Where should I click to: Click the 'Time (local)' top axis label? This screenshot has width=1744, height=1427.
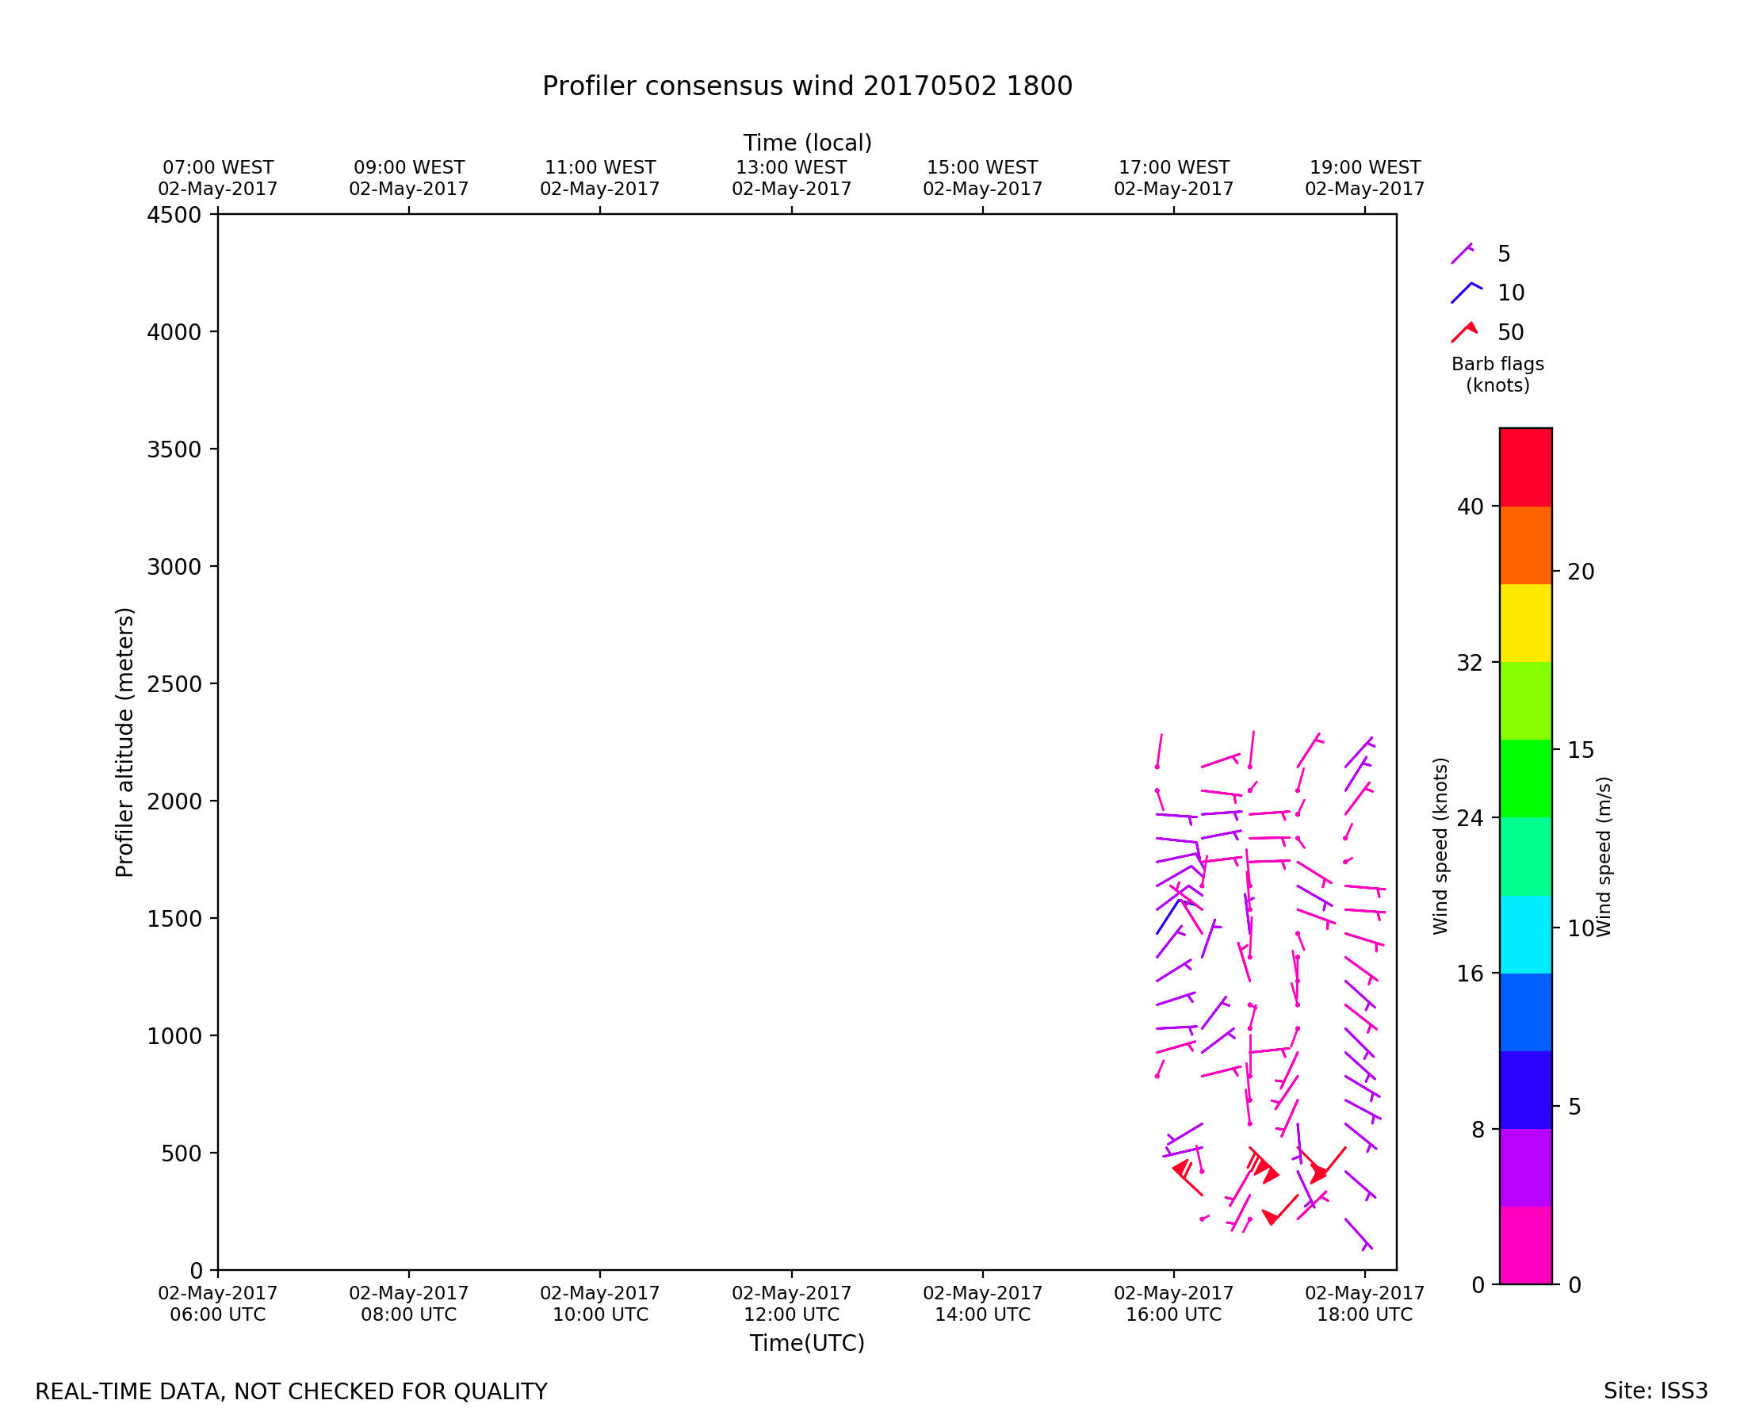click(807, 143)
